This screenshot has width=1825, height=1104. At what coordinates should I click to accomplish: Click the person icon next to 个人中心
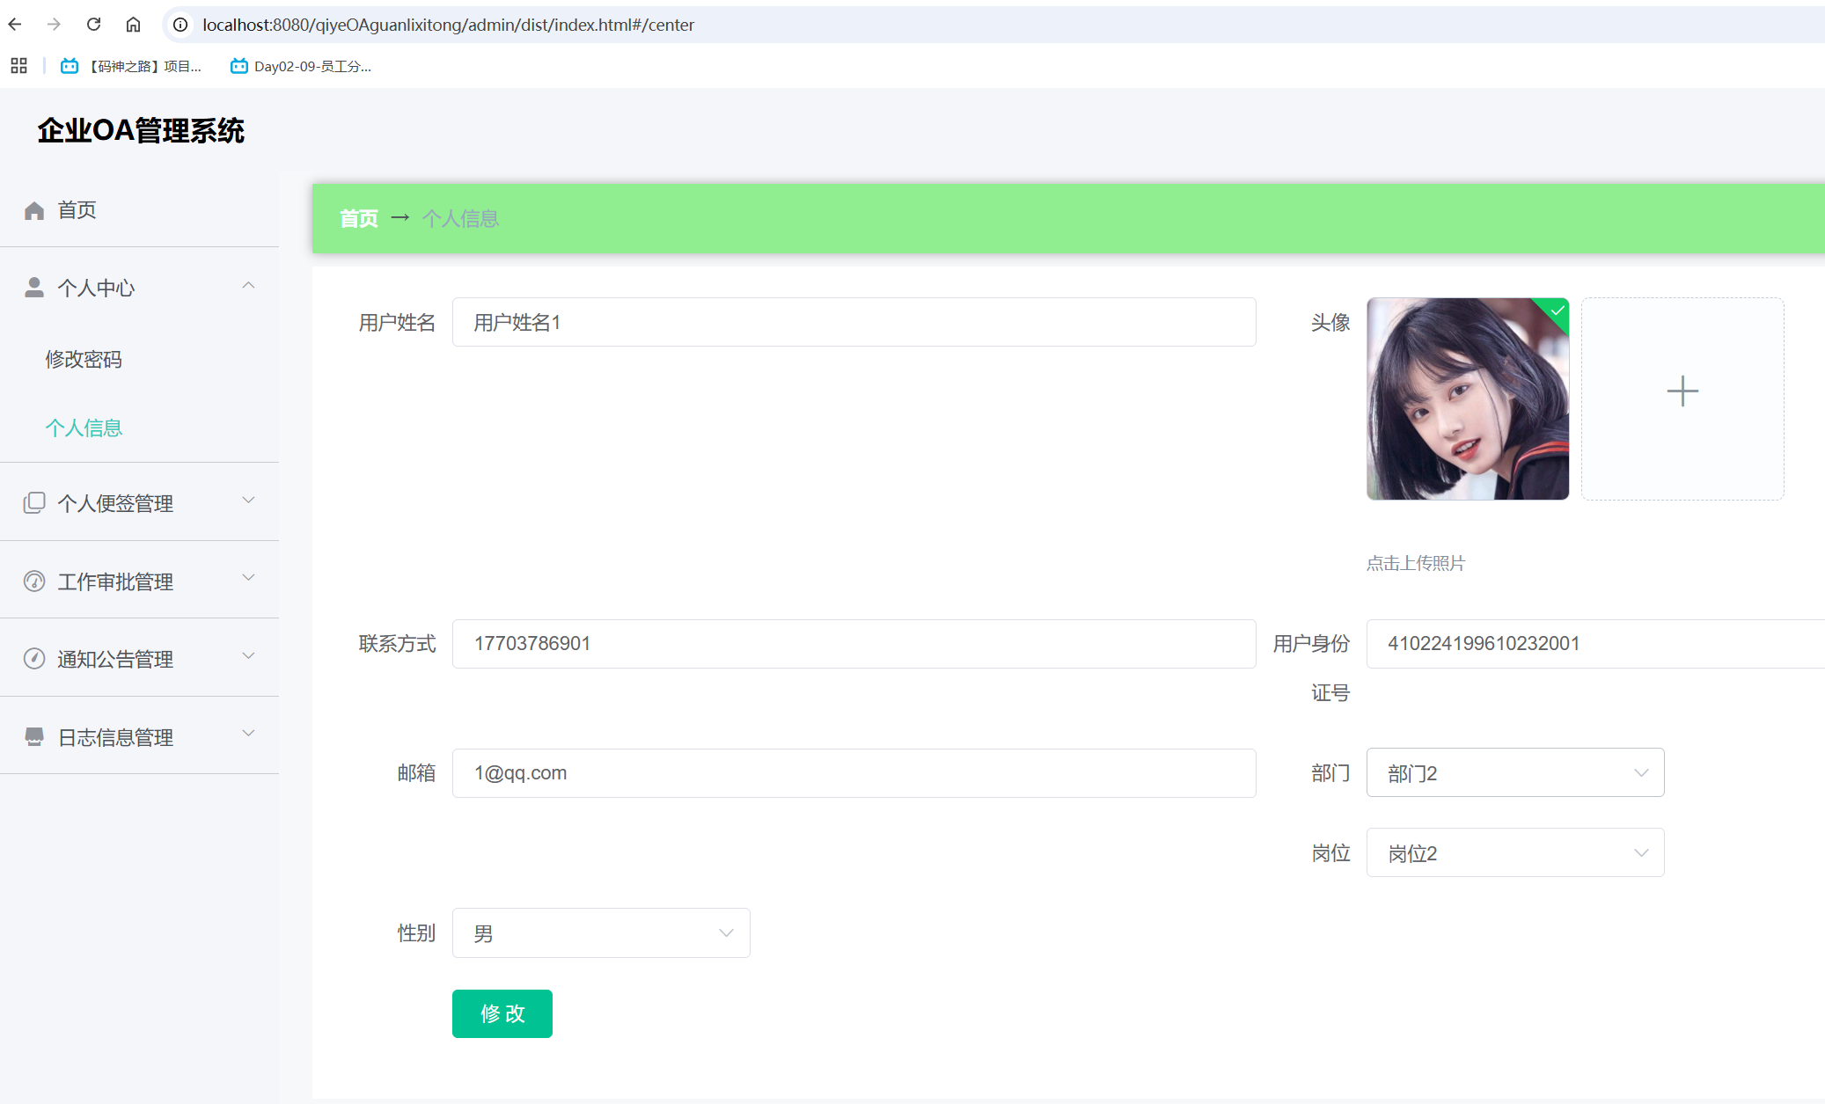click(x=34, y=288)
